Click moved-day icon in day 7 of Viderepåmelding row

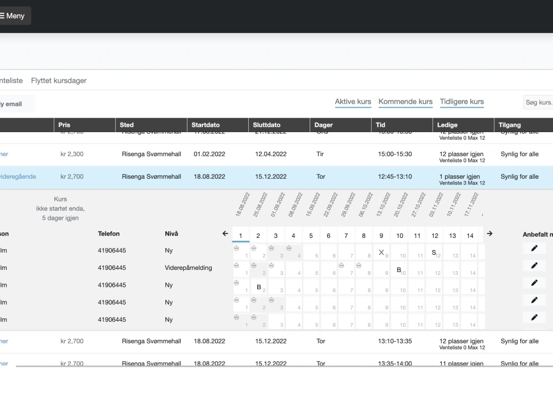click(x=341, y=266)
